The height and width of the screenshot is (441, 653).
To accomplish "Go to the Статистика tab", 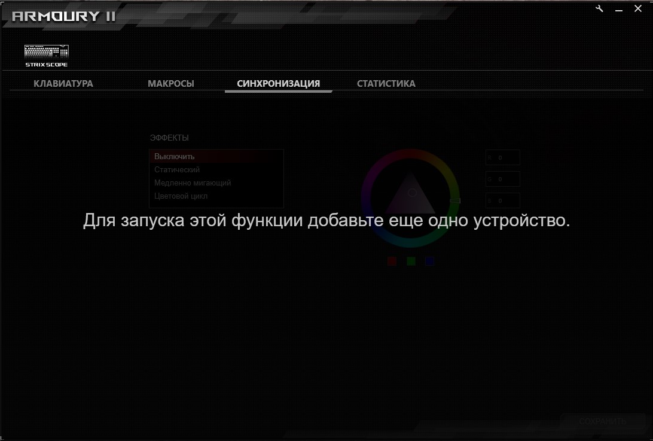I will click(386, 84).
